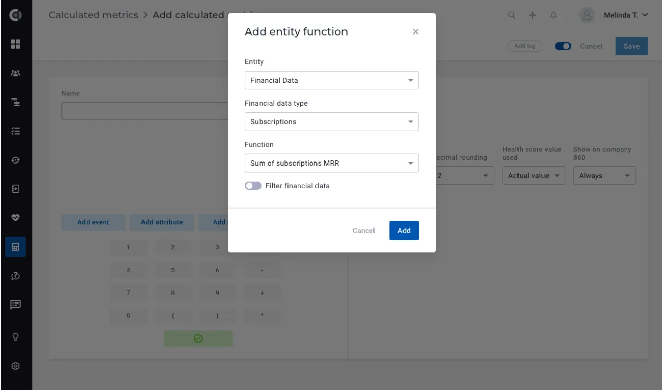Open the people/customers sidebar icon
This screenshot has width=662, height=390.
[15, 73]
